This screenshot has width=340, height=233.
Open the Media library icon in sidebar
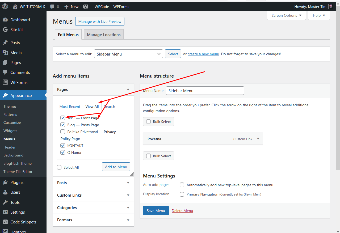[5, 53]
